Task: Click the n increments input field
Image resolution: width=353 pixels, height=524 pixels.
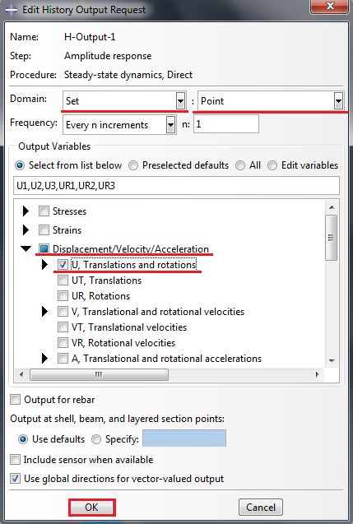Action: (x=226, y=124)
